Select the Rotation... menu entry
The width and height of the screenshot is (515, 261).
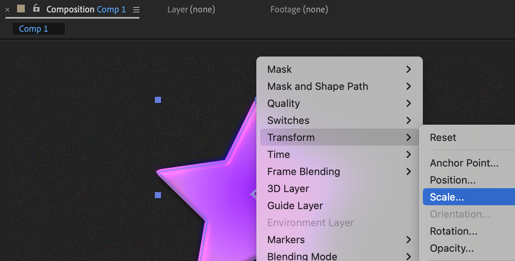(x=453, y=231)
